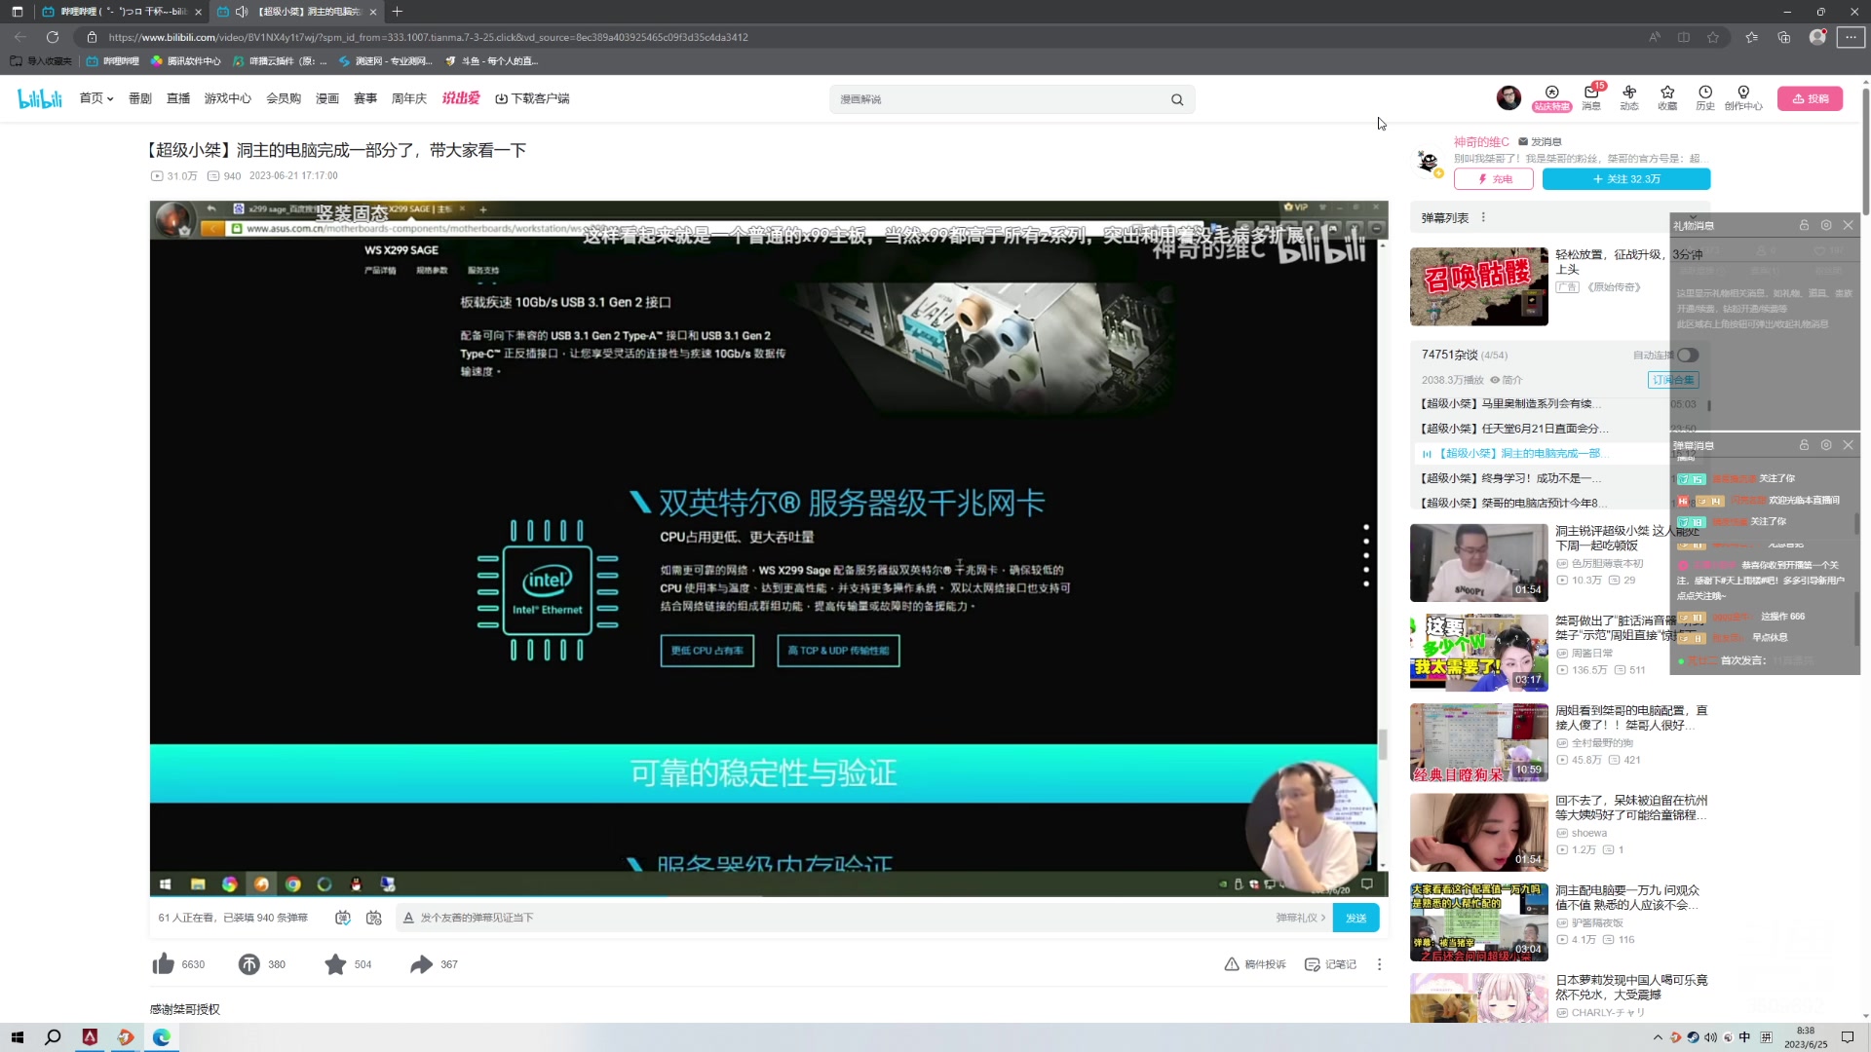Switch to the 直播 menu item in navigation

(177, 97)
